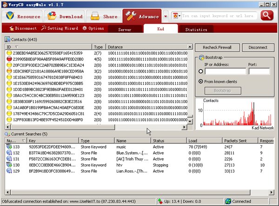Click the Recheck Firewall button

tap(217, 47)
